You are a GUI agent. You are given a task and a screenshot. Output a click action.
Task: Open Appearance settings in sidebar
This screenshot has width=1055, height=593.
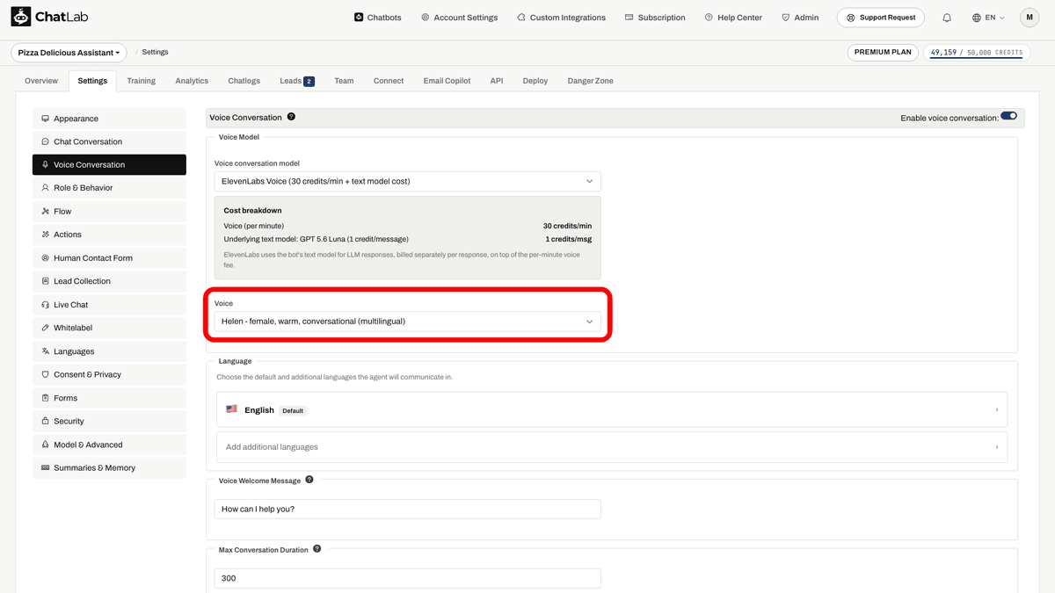(109, 119)
